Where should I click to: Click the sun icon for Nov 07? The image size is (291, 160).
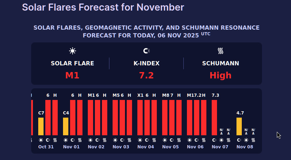[x=221, y=140]
